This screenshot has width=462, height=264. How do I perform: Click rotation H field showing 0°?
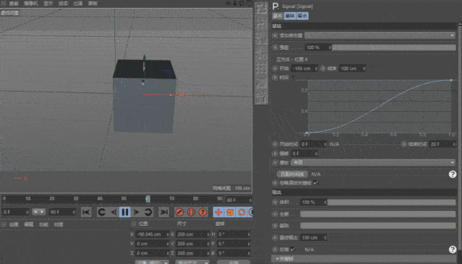point(234,234)
